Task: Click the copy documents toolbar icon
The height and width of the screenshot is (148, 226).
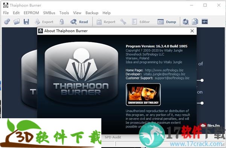Action: click(195, 22)
